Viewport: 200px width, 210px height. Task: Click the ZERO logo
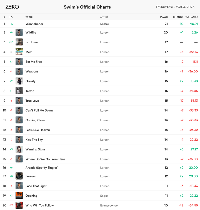12,7
